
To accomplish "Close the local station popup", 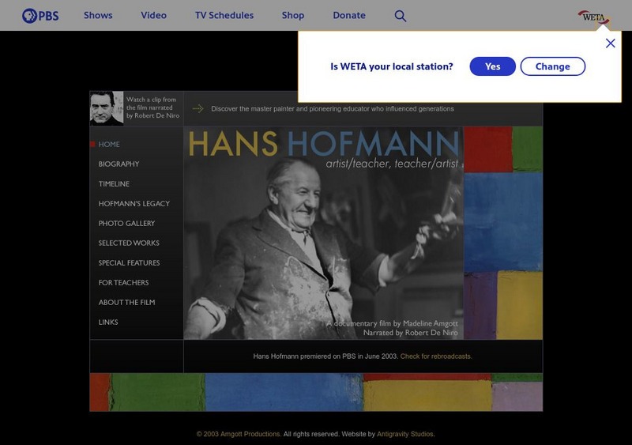I will [610, 43].
